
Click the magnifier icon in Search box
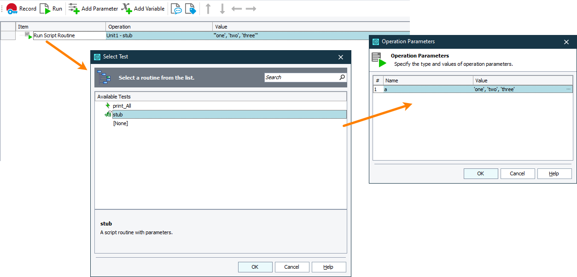[x=342, y=77]
